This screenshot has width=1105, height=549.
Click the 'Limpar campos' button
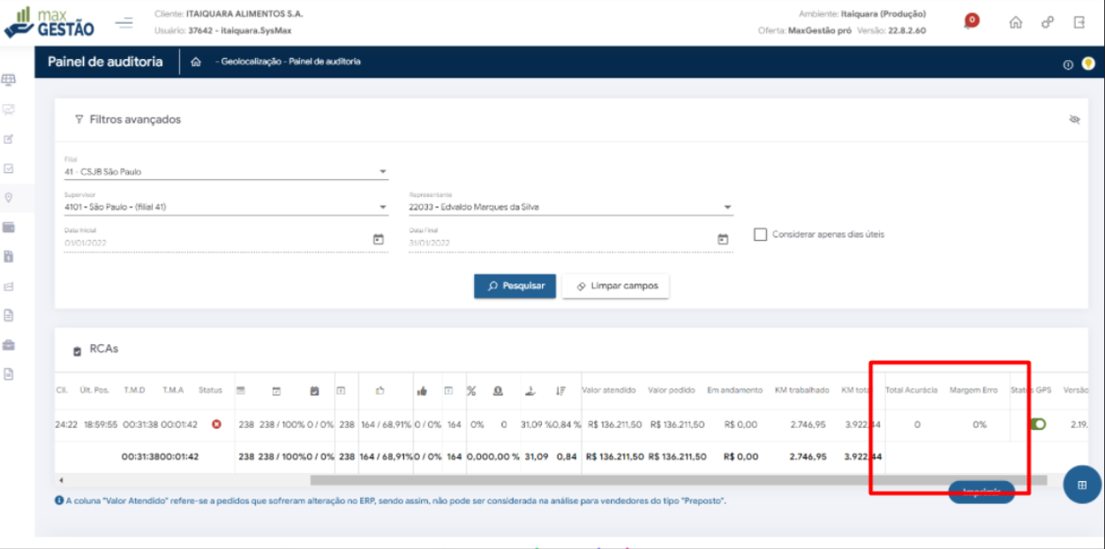[x=615, y=286]
